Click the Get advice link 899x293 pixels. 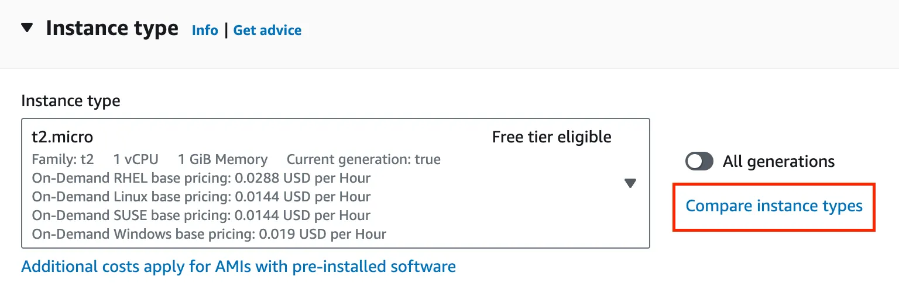(267, 30)
